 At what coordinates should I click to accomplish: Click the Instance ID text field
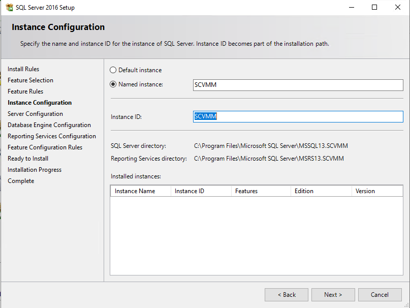(x=298, y=116)
